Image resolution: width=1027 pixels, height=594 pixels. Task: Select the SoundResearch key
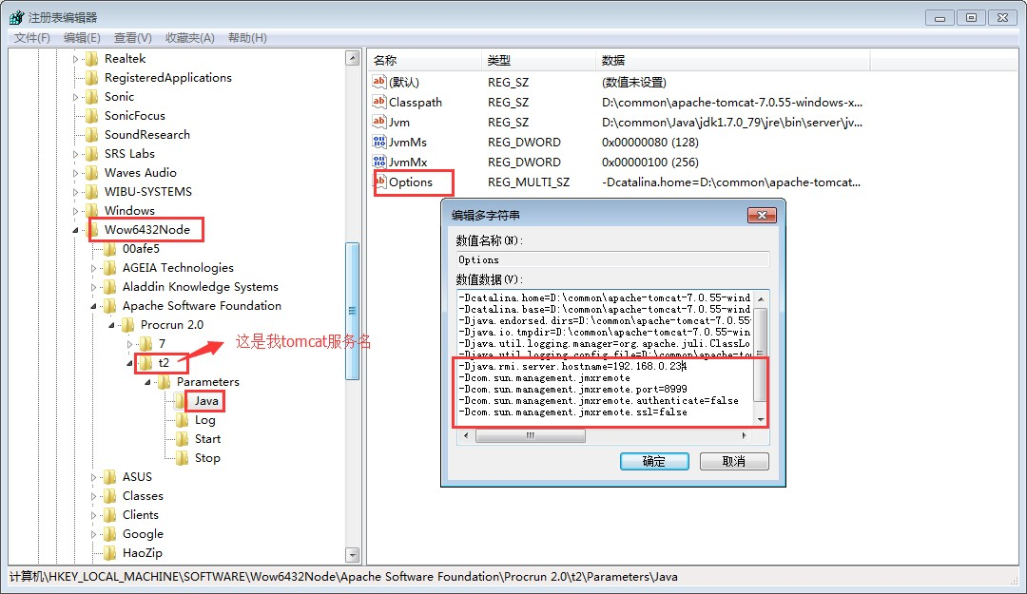point(147,134)
